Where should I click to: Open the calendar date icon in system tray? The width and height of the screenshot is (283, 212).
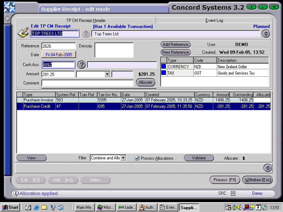[258, 207]
